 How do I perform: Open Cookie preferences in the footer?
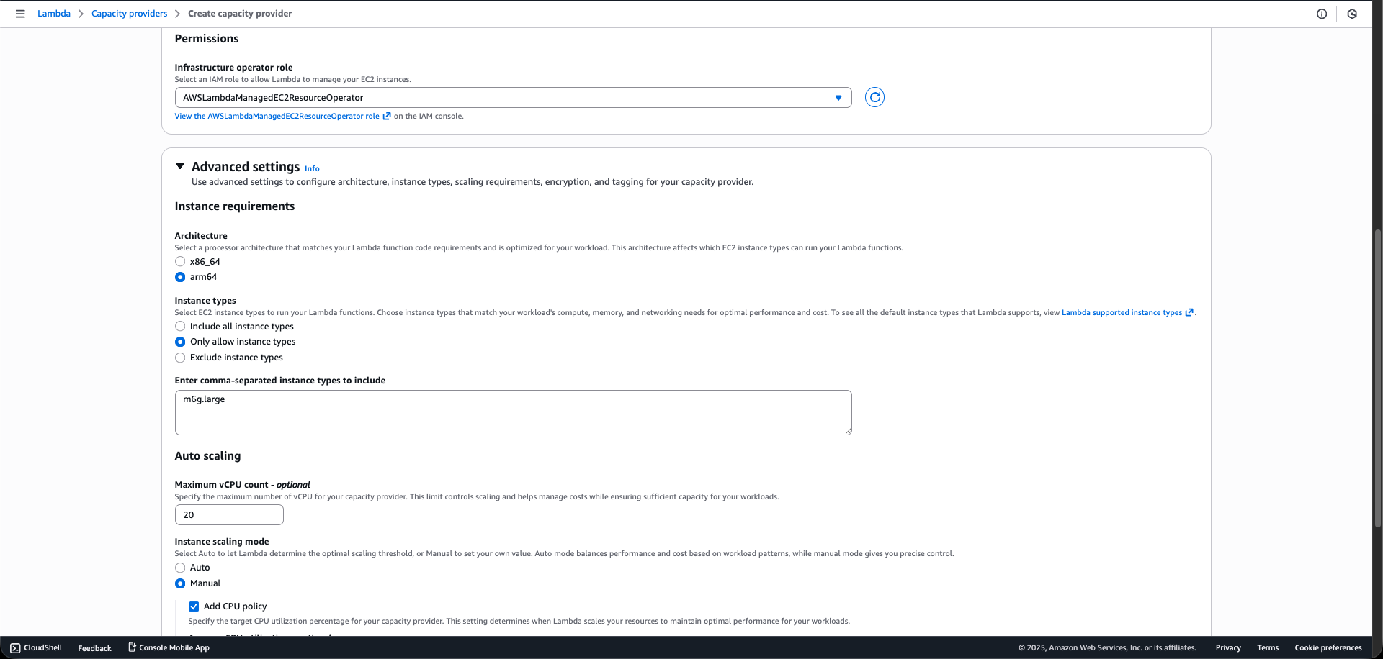(1328, 647)
